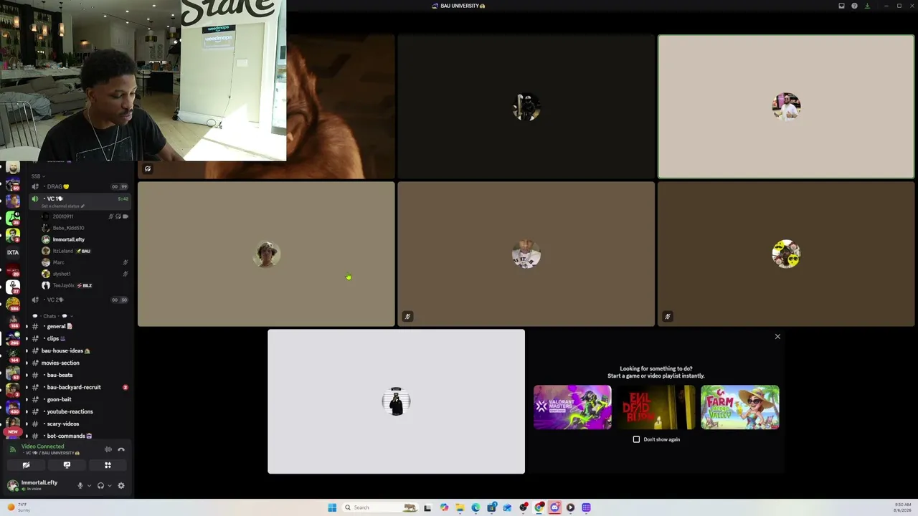Open the scary-videos channel
Image resolution: width=918 pixels, height=516 pixels.
[79, 424]
